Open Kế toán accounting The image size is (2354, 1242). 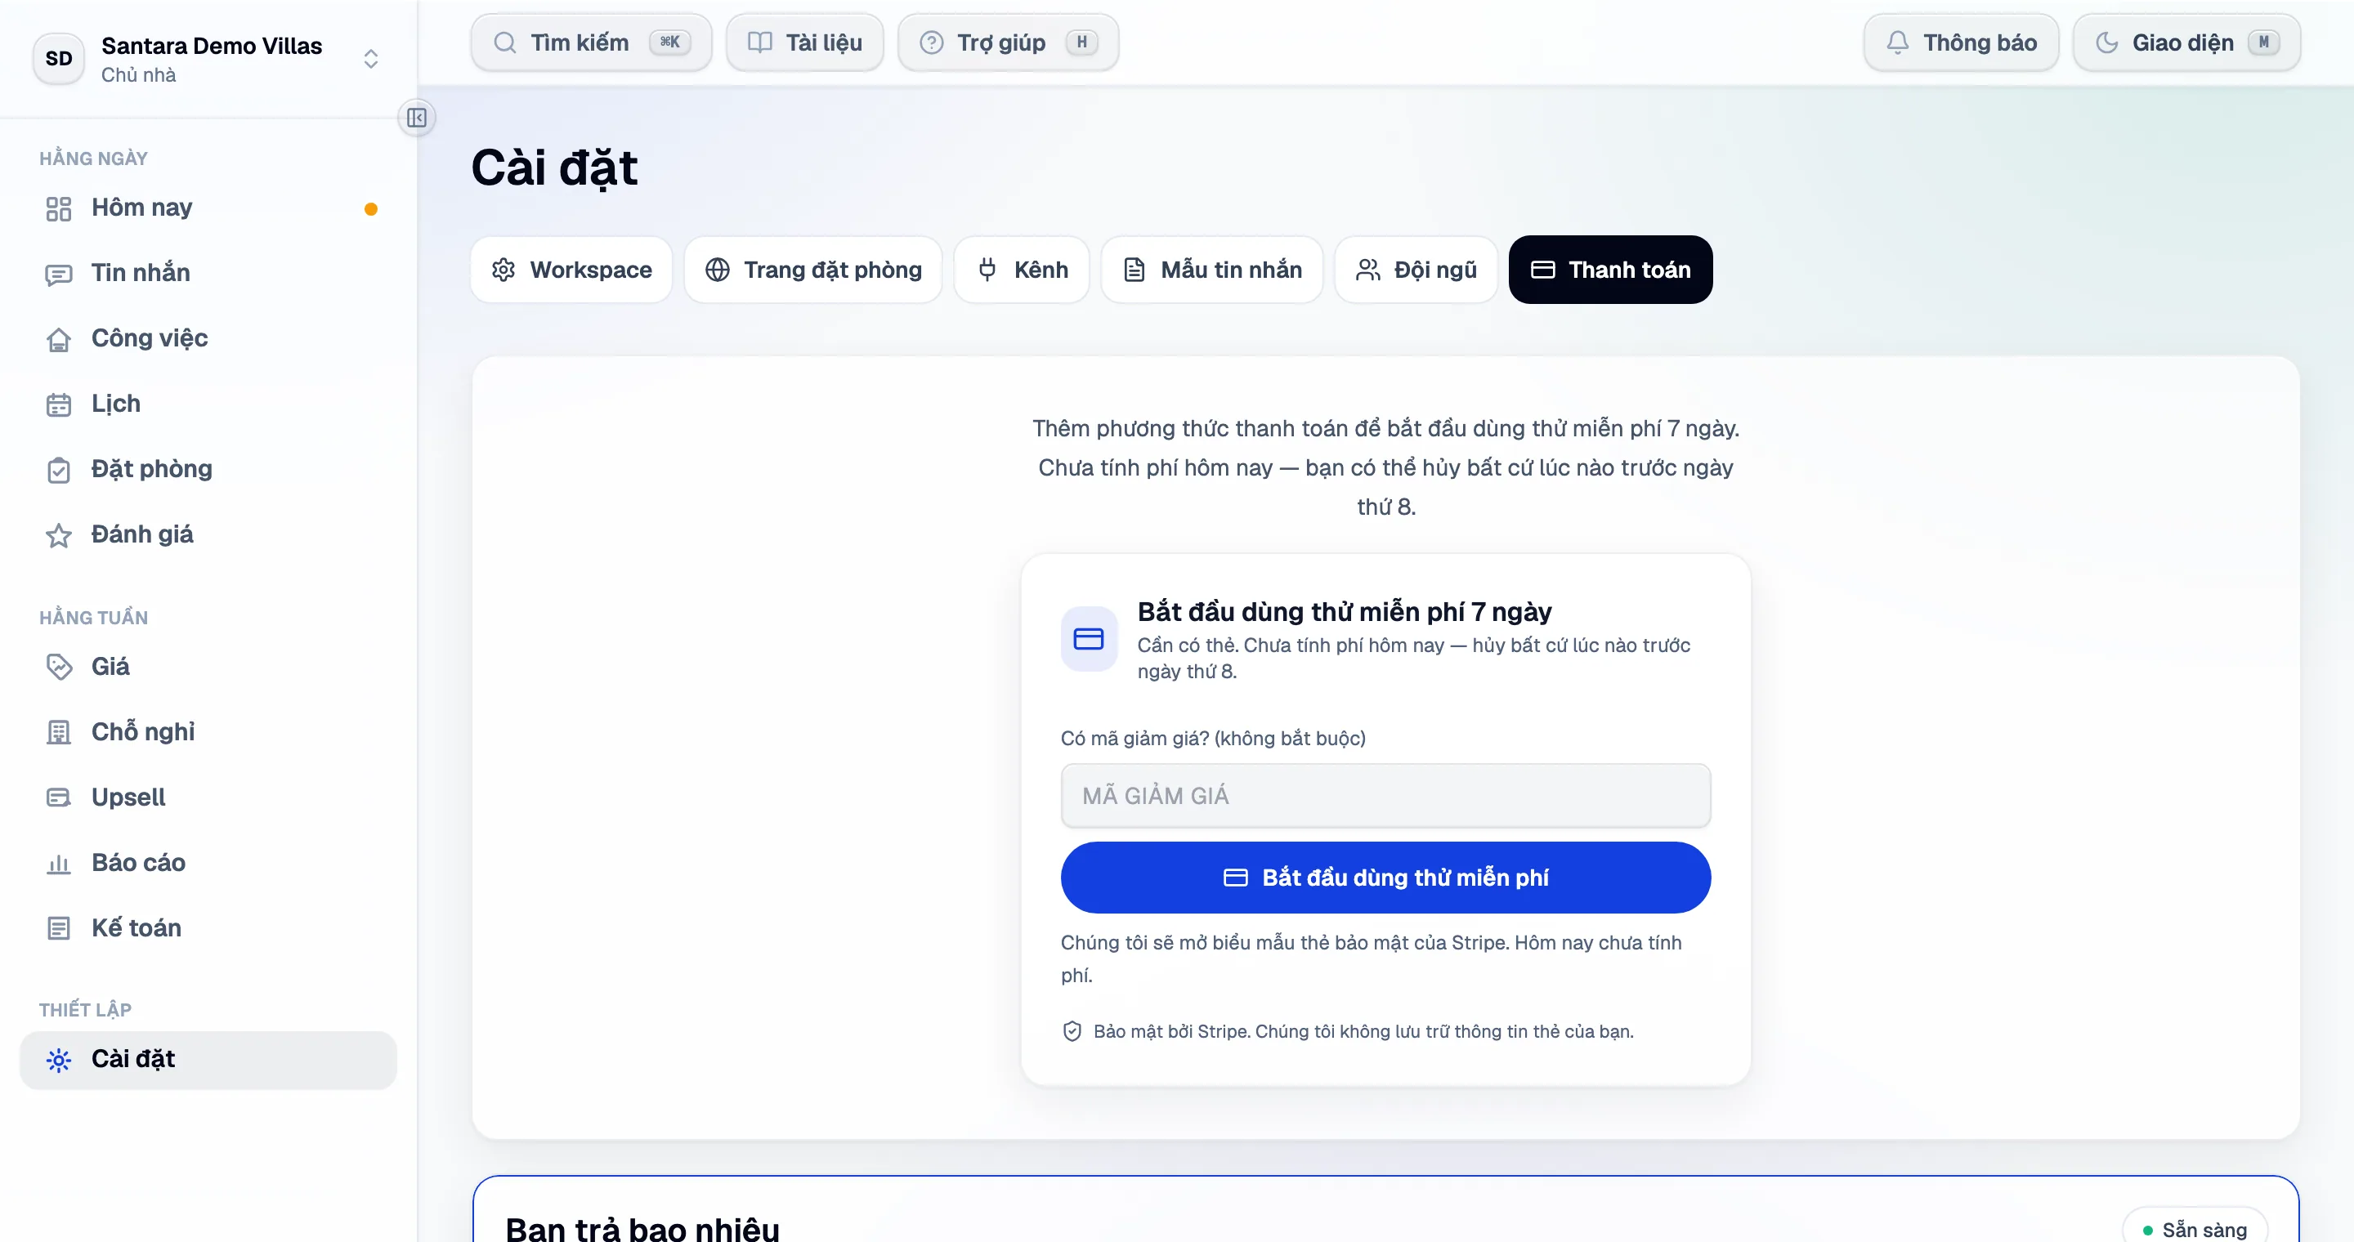(208, 928)
